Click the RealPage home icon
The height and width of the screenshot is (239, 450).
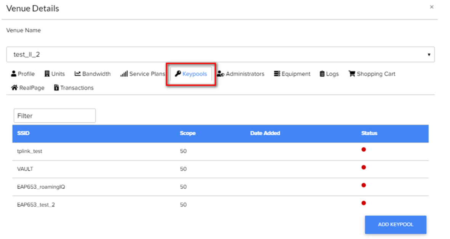point(14,88)
